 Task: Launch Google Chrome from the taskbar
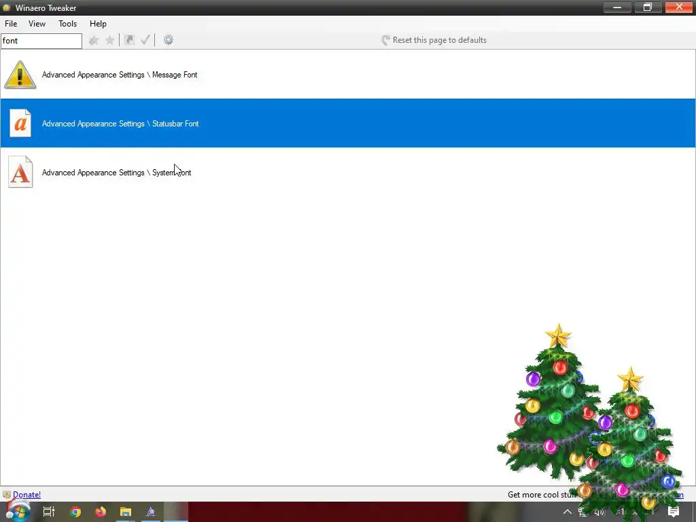pos(75,512)
